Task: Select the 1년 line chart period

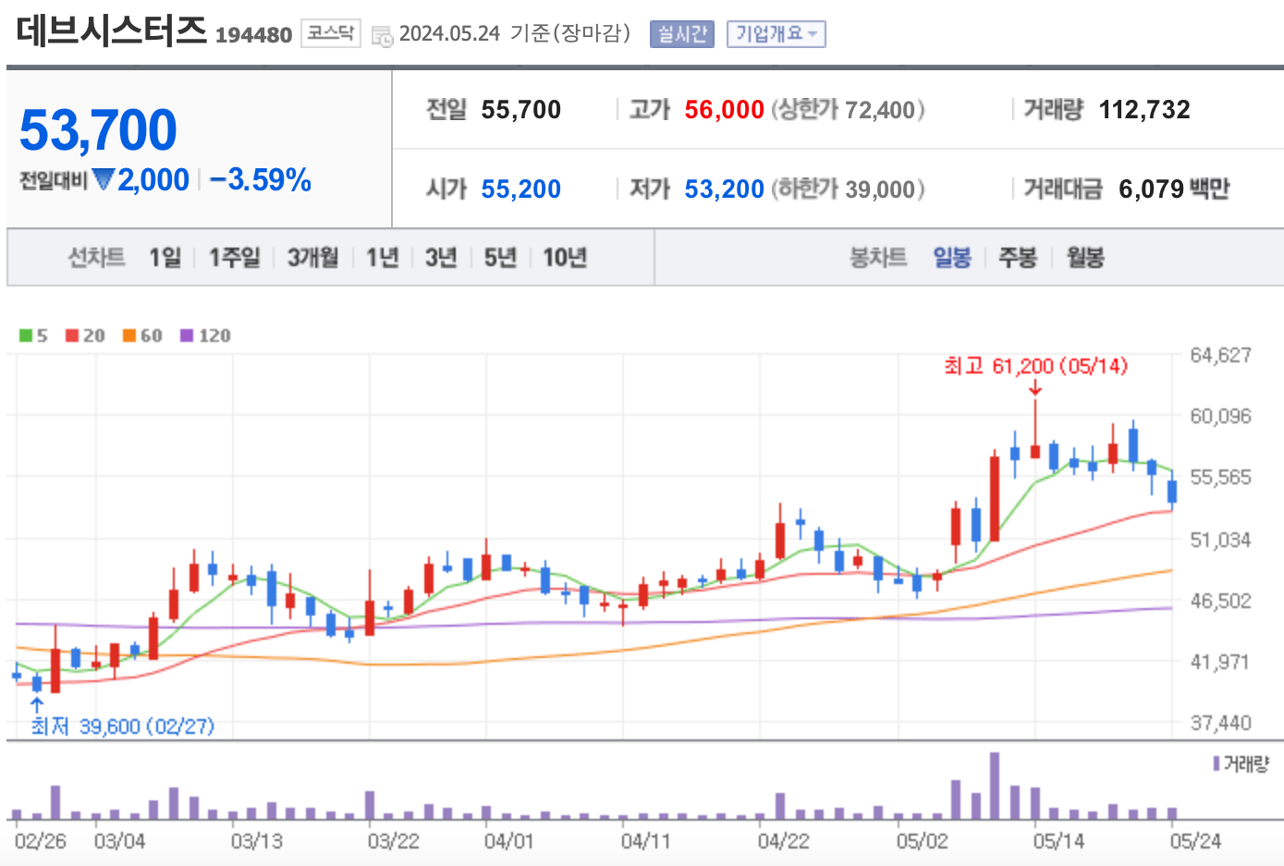Action: coord(382,257)
